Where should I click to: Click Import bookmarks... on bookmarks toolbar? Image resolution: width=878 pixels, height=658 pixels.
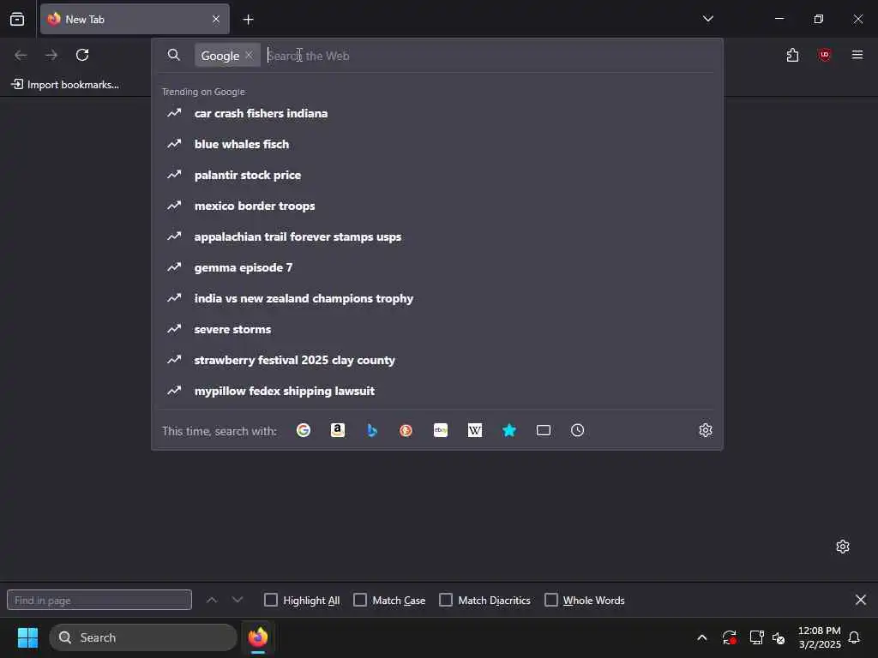pyautogui.click(x=65, y=85)
